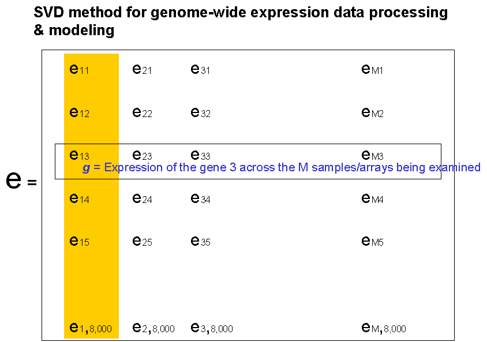This screenshot has width=487, height=342.
Task: Select matrix entry e14 in the yellow column
Action: point(79,199)
